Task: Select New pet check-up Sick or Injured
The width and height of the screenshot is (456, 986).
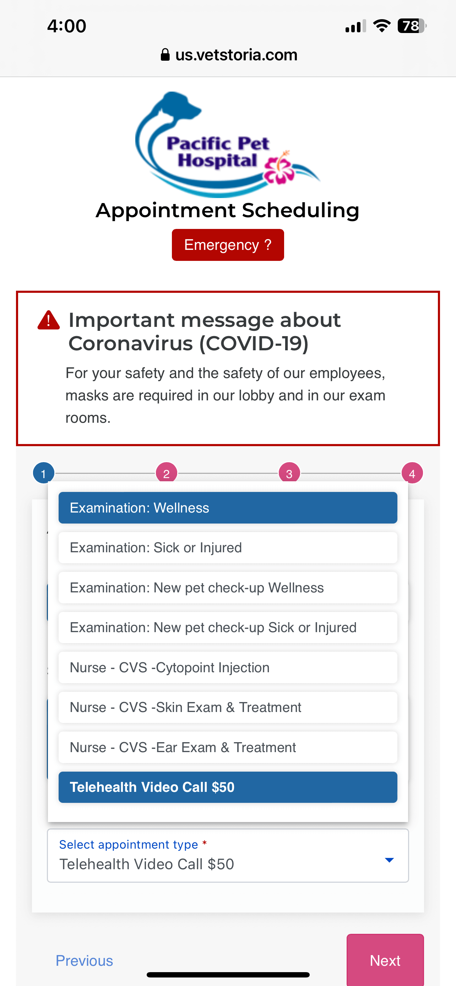Action: point(228,628)
